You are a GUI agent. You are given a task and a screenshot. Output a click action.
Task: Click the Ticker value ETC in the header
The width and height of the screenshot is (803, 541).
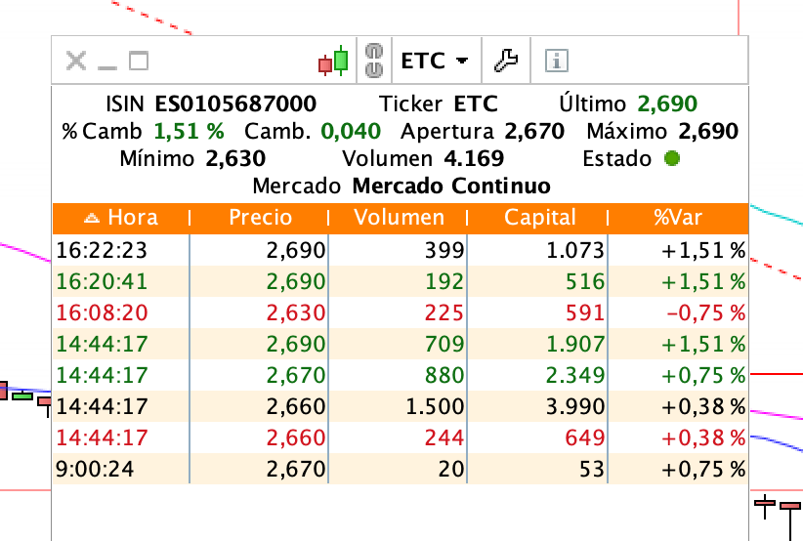pyautogui.click(x=476, y=104)
